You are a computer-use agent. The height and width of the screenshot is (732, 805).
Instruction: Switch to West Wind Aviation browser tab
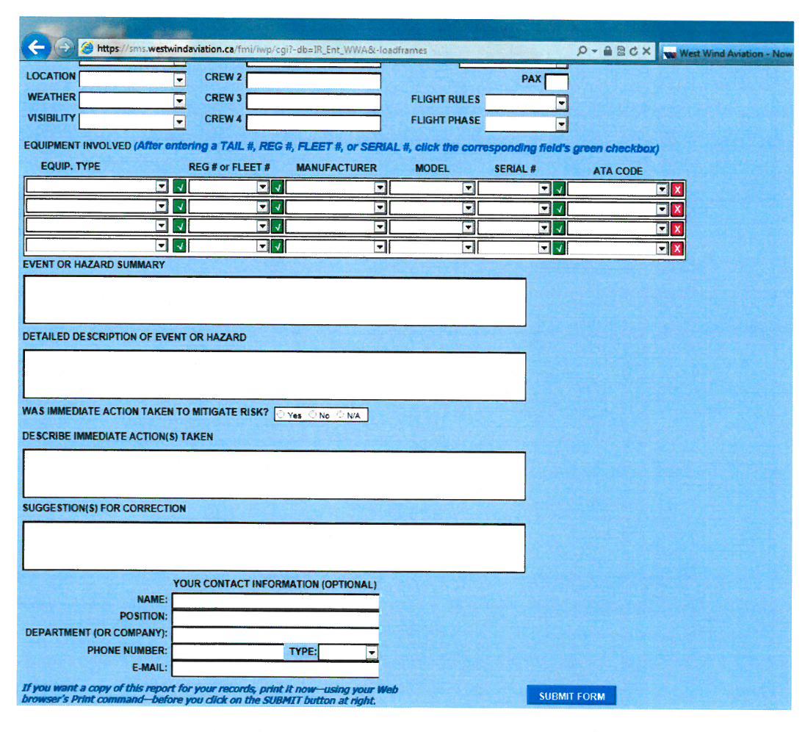(x=726, y=53)
